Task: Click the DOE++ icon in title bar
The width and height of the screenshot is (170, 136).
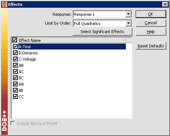Action: [5, 4]
